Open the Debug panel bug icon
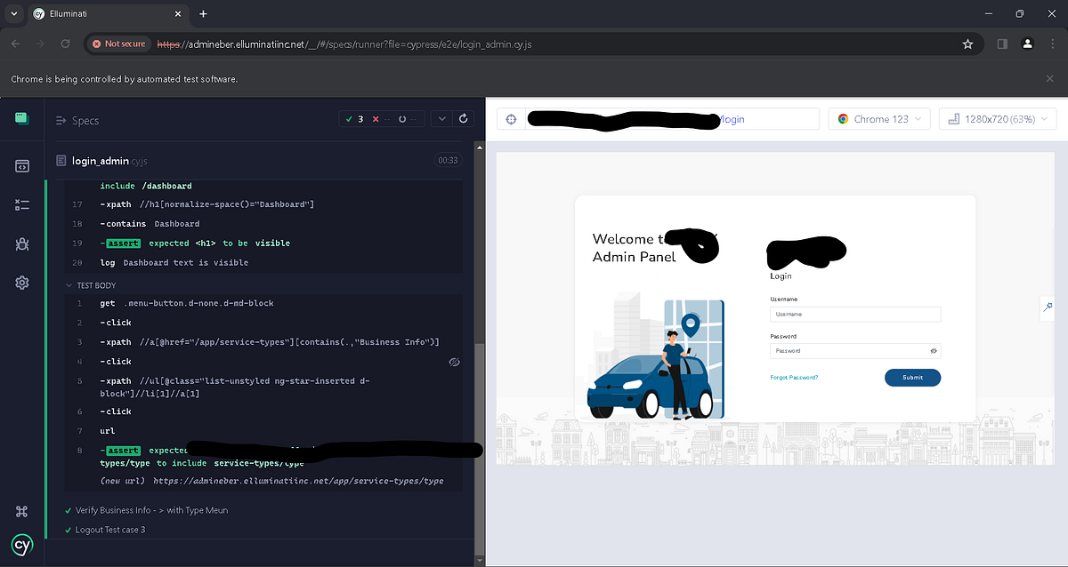Image resolution: width=1068 pixels, height=567 pixels. [21, 244]
